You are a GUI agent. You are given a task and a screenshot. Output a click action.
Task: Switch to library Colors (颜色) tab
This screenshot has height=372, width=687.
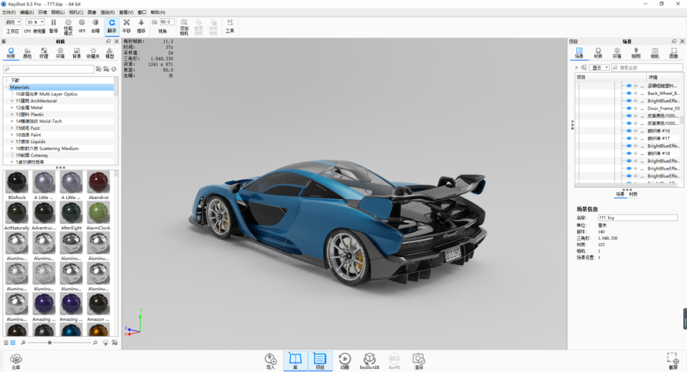(x=27, y=53)
